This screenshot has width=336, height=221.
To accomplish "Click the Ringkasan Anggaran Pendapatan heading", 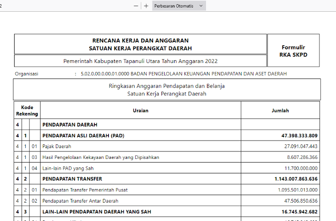I will click(x=167, y=86).
